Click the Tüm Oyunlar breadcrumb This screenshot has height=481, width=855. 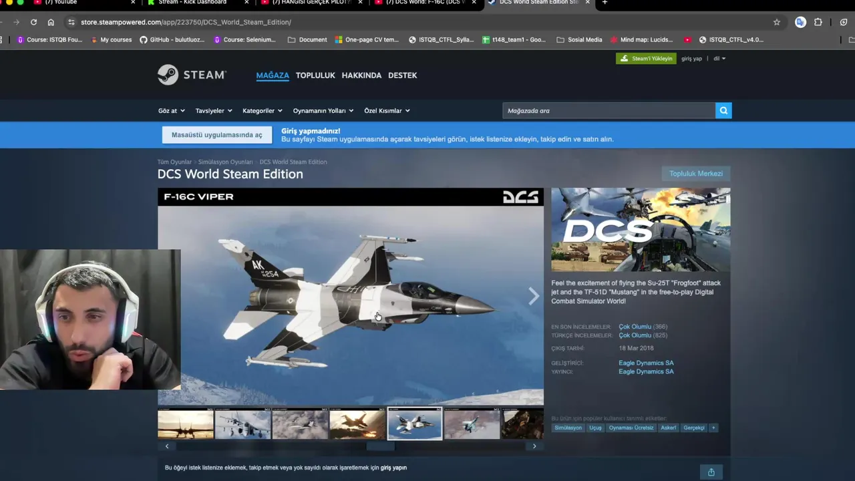pyautogui.click(x=174, y=162)
